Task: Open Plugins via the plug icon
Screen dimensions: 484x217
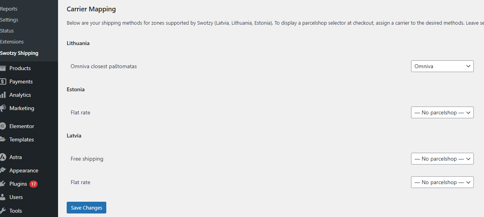Action: 2,184
